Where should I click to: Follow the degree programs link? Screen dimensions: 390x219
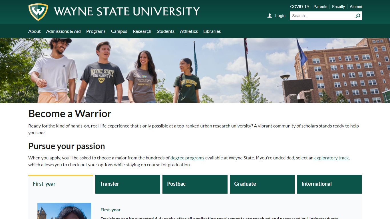click(x=187, y=158)
